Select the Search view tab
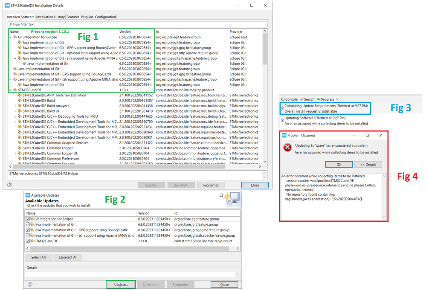Screen dimensions: 426x290 pos(307,99)
